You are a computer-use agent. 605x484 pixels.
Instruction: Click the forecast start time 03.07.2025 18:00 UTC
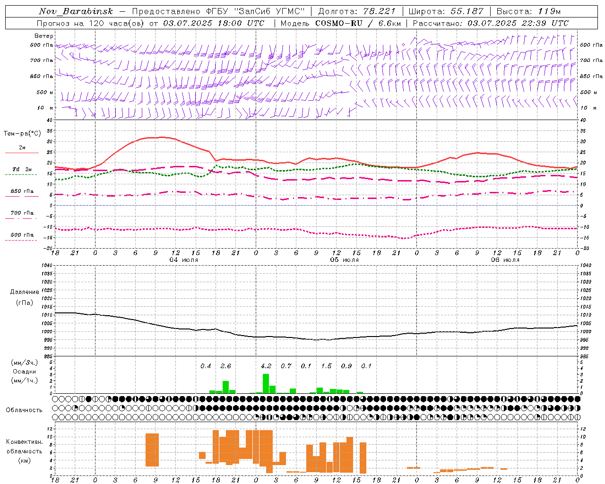click(x=214, y=23)
